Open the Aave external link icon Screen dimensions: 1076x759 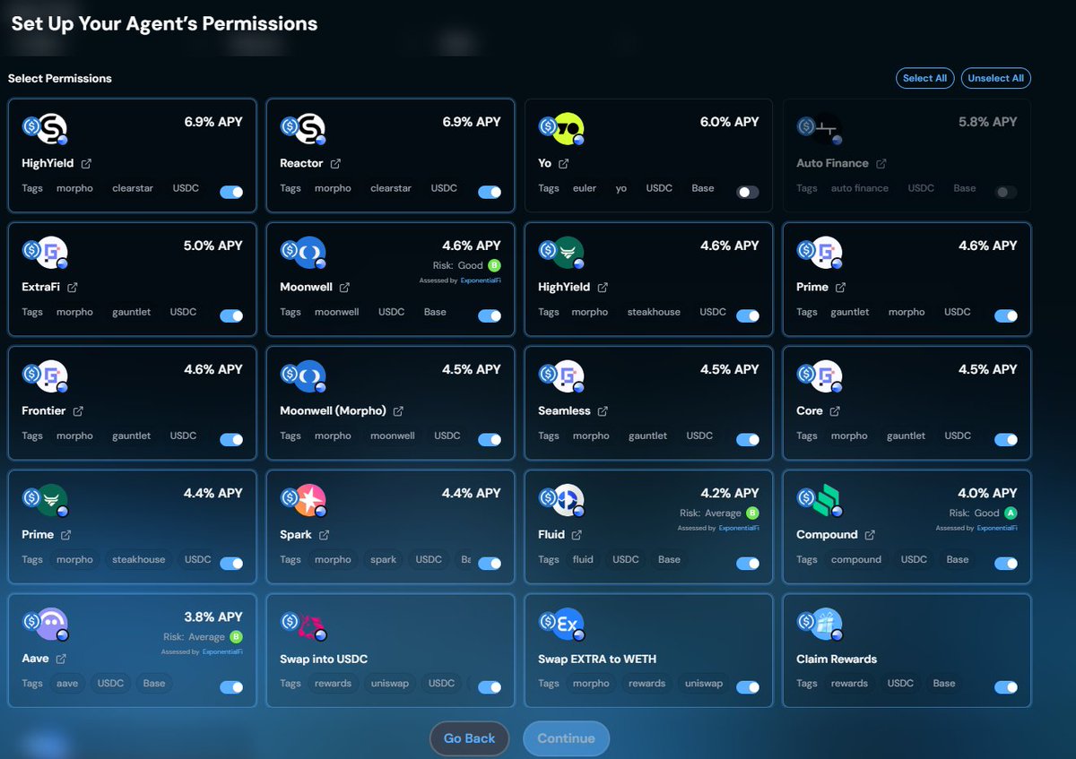click(61, 659)
